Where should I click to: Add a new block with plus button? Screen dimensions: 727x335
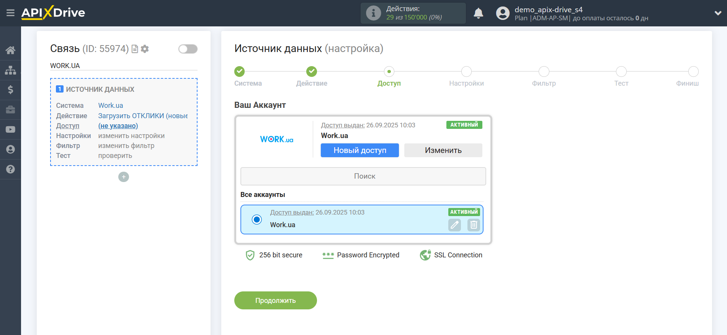(x=124, y=177)
